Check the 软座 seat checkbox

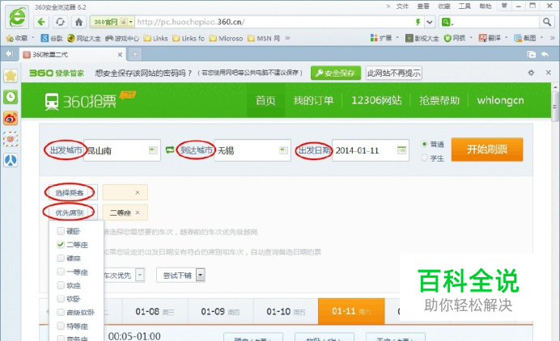pos(61,285)
